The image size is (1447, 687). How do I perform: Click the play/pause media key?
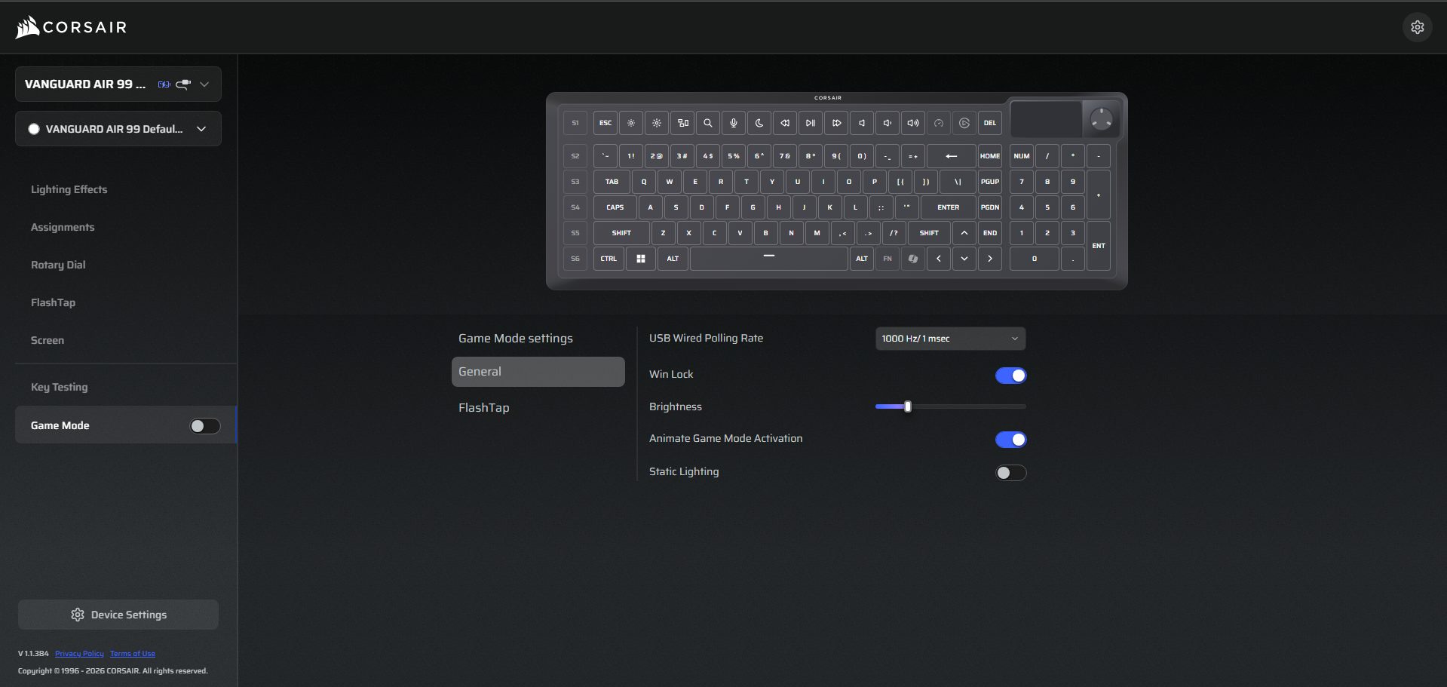click(810, 123)
